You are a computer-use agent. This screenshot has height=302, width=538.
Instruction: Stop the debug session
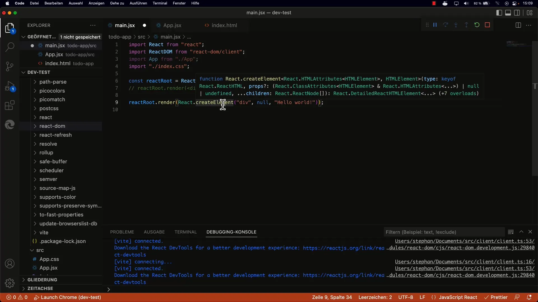(488, 25)
